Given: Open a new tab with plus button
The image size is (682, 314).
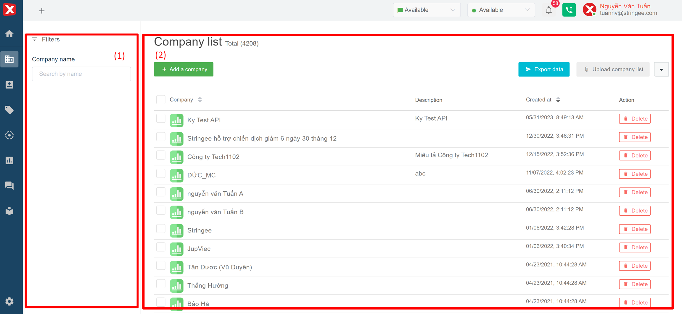Looking at the screenshot, I should pos(42,11).
